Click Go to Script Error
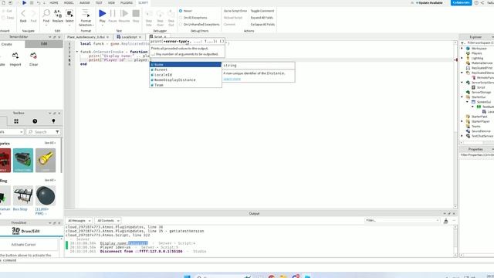494x278 pixels. [x=235, y=11]
